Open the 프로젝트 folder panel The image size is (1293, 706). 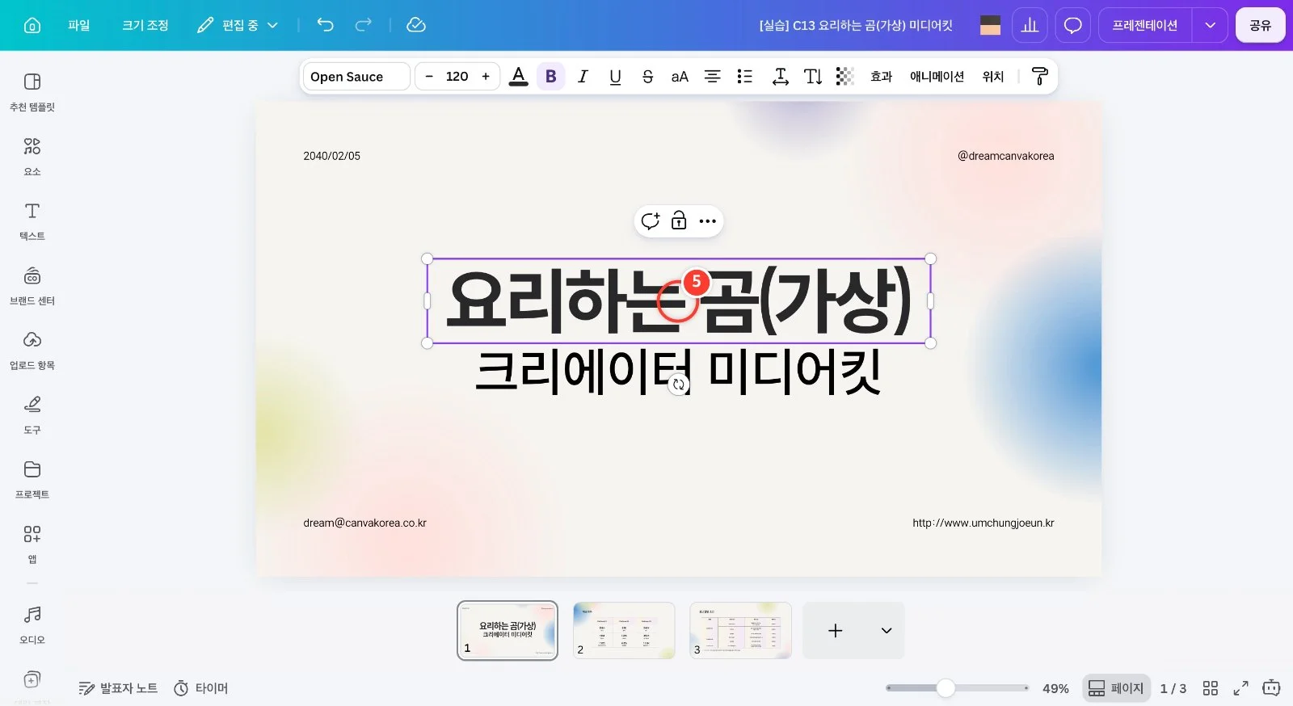click(32, 480)
